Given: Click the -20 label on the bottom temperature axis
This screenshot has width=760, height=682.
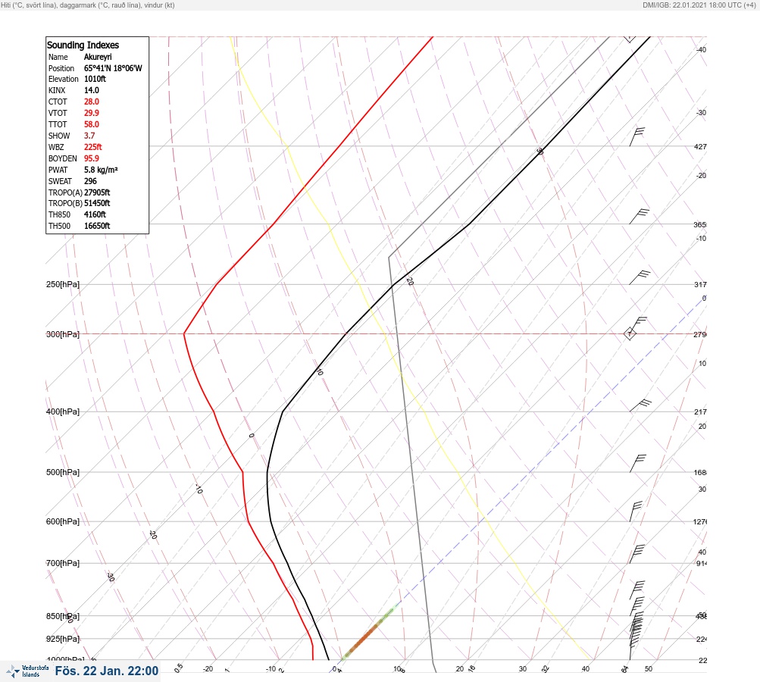Looking at the screenshot, I should (x=208, y=669).
